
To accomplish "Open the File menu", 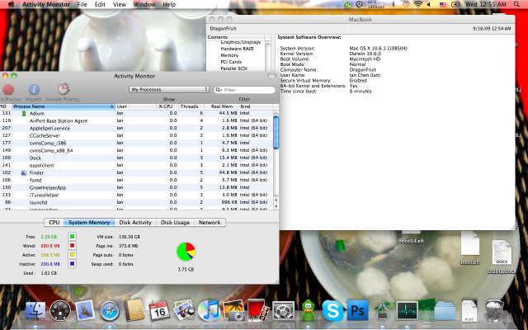I will pos(82,4).
